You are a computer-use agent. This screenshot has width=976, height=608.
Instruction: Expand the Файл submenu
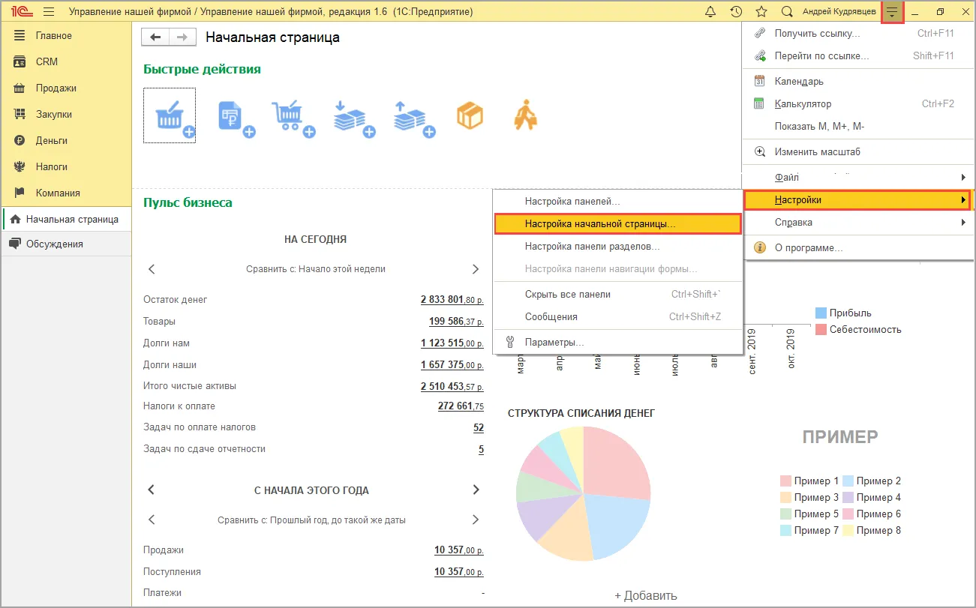click(x=857, y=177)
